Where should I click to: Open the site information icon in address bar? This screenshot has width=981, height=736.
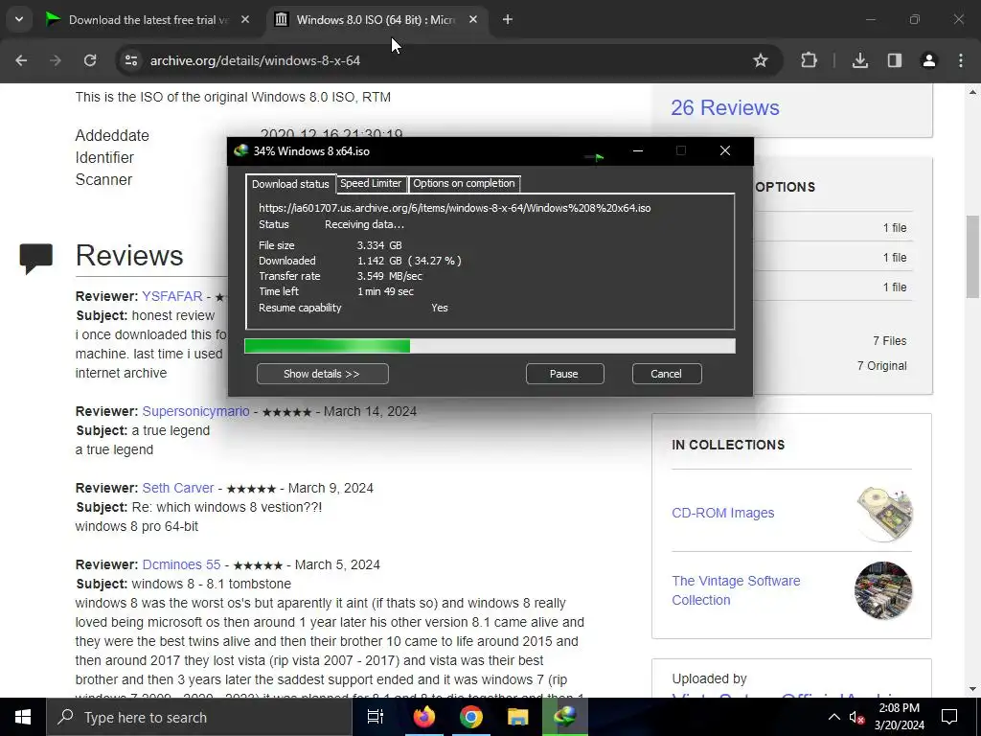(x=131, y=60)
